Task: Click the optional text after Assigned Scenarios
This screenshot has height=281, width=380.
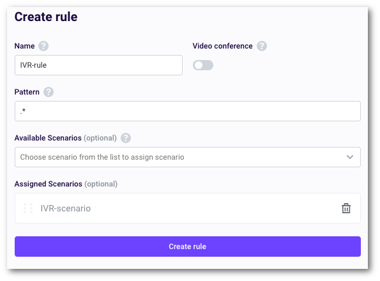Action: pyautogui.click(x=101, y=184)
